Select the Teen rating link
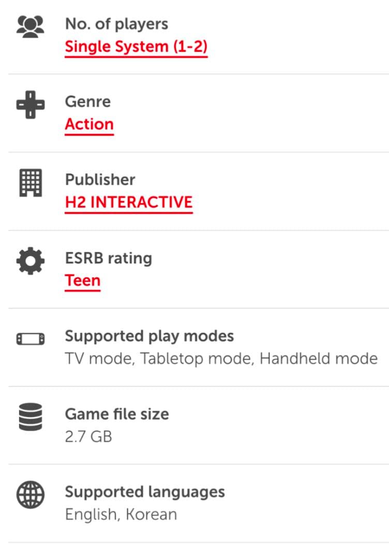Image resolution: width=389 pixels, height=559 pixels. pos(82,281)
